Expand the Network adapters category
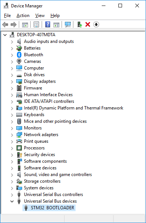This screenshot has width=146, height=223. pyautogui.click(x=12, y=135)
